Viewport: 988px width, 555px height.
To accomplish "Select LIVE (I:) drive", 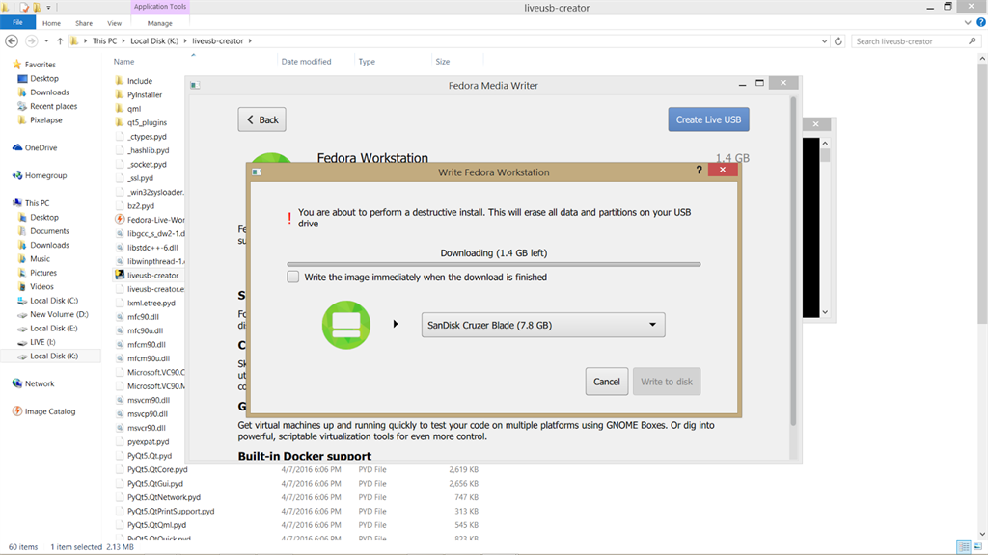I will coord(42,342).
